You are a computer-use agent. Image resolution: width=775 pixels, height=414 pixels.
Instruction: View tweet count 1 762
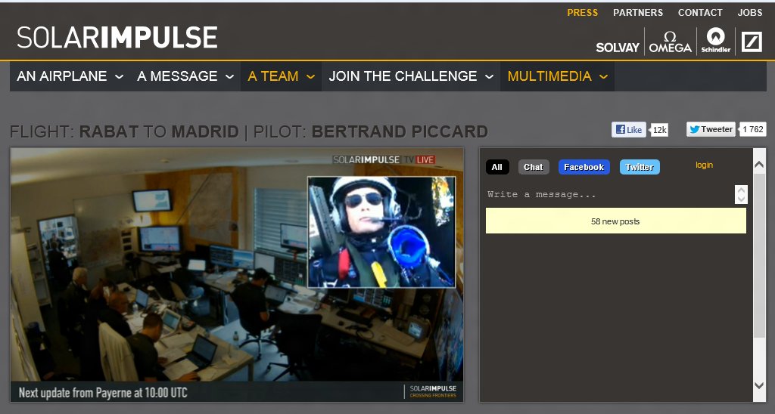tap(753, 129)
